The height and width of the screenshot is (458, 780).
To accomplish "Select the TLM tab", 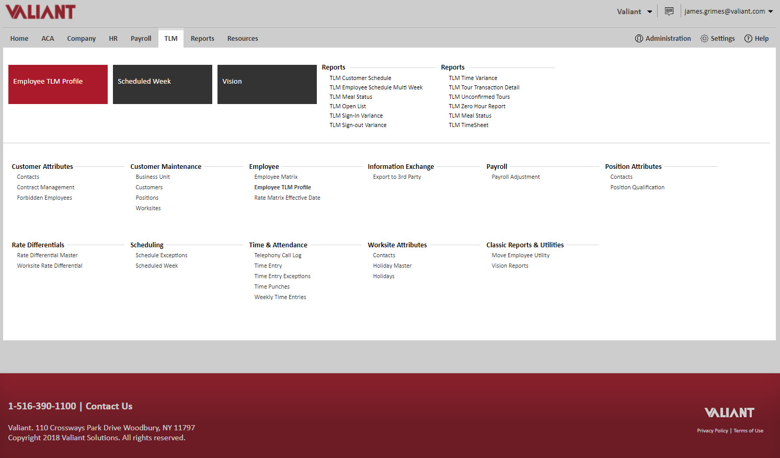I will [171, 38].
